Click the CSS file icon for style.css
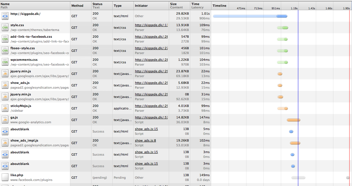Image resolution: width=352 pixels, height=186 pixels. tap(5, 28)
